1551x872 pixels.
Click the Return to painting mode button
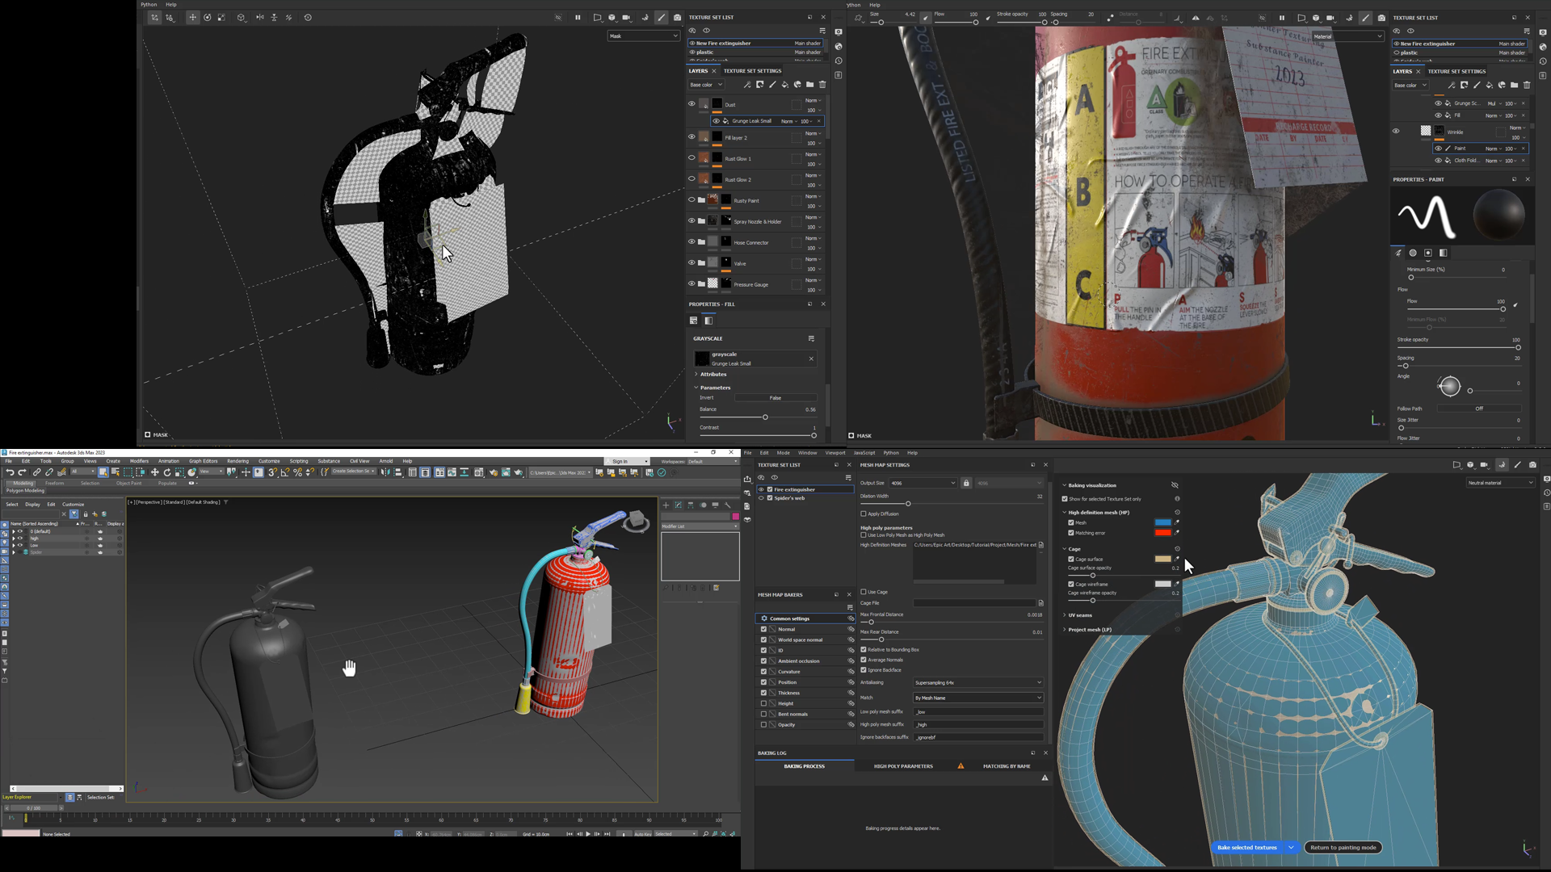[x=1343, y=847]
